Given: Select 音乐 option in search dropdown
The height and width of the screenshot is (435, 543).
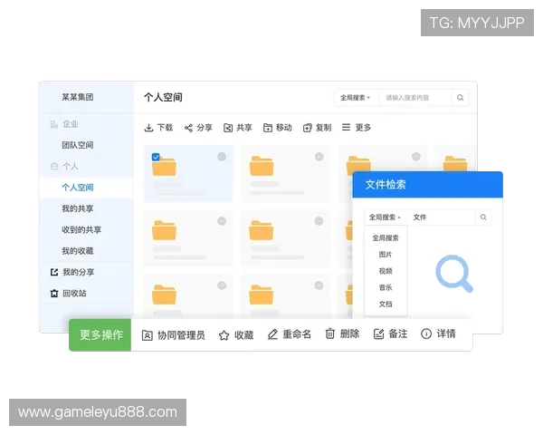Looking at the screenshot, I should pos(386,287).
